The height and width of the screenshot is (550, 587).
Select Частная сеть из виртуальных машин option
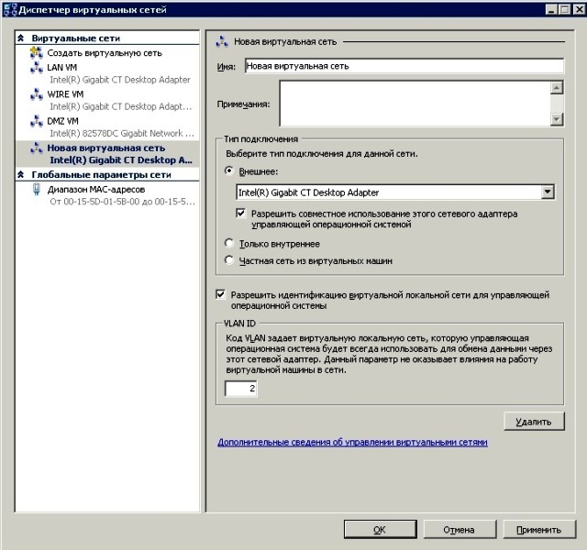[228, 260]
